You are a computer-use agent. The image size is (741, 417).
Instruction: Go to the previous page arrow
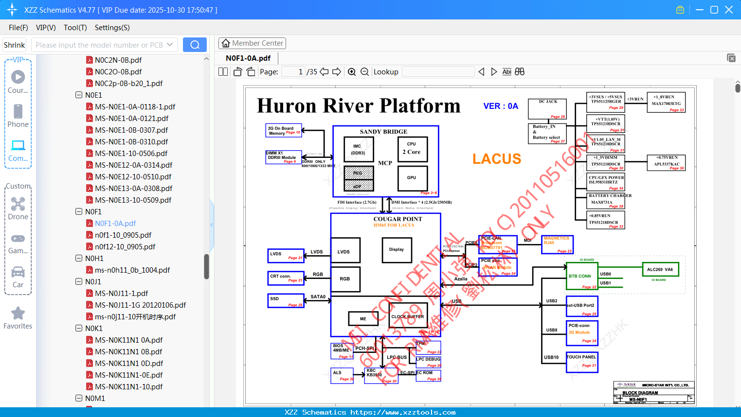(324, 72)
